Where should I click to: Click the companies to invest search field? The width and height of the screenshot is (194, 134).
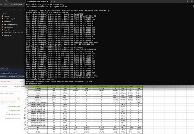(10, 93)
